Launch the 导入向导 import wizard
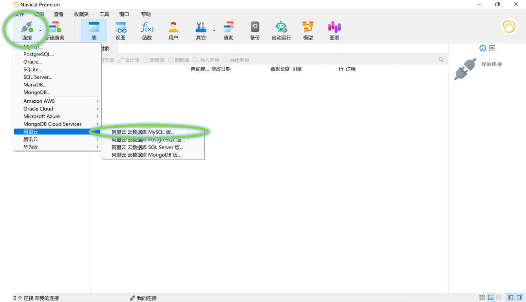This screenshot has height=302, width=526. click(206, 60)
